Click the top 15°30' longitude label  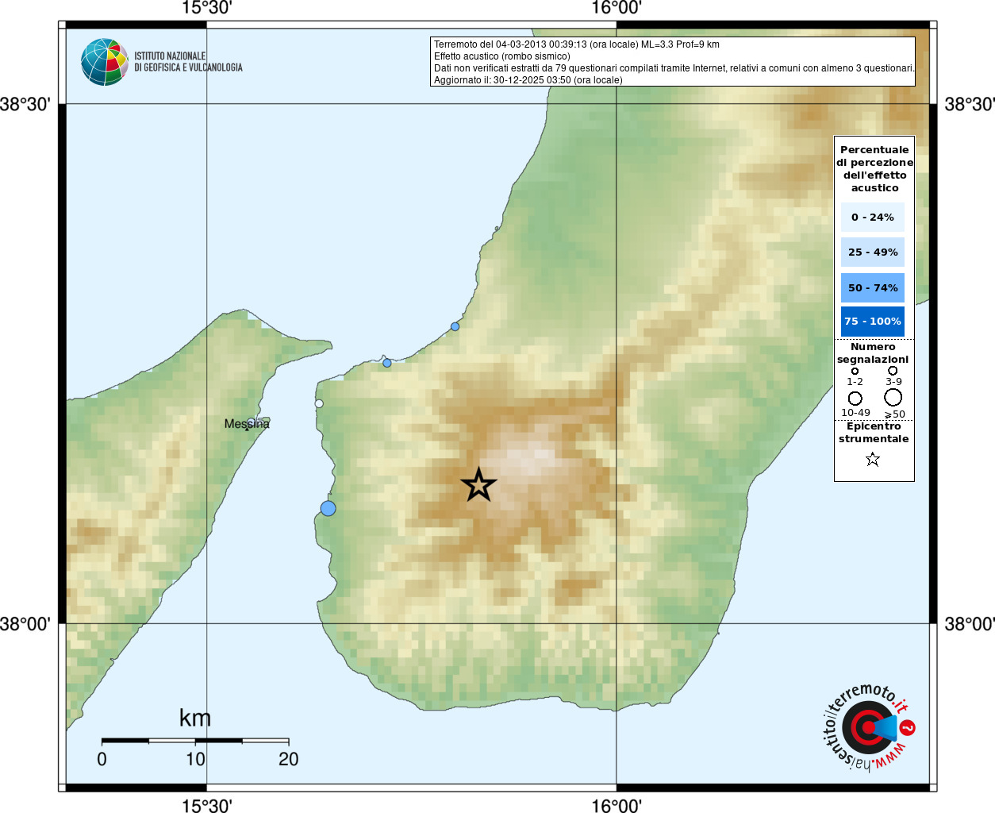point(206,8)
